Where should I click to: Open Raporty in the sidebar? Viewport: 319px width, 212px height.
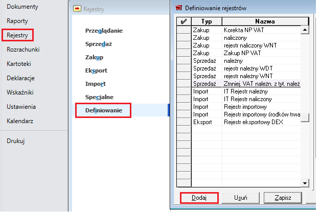[x=17, y=21]
